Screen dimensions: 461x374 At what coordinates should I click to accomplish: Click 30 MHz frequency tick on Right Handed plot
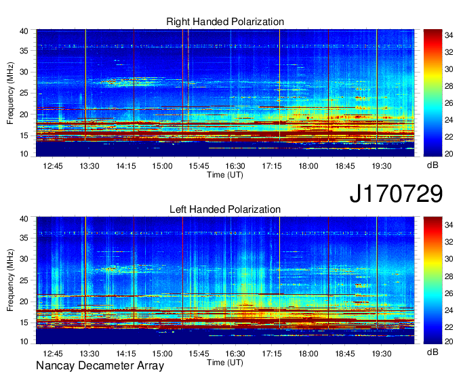pyautogui.click(x=24, y=72)
